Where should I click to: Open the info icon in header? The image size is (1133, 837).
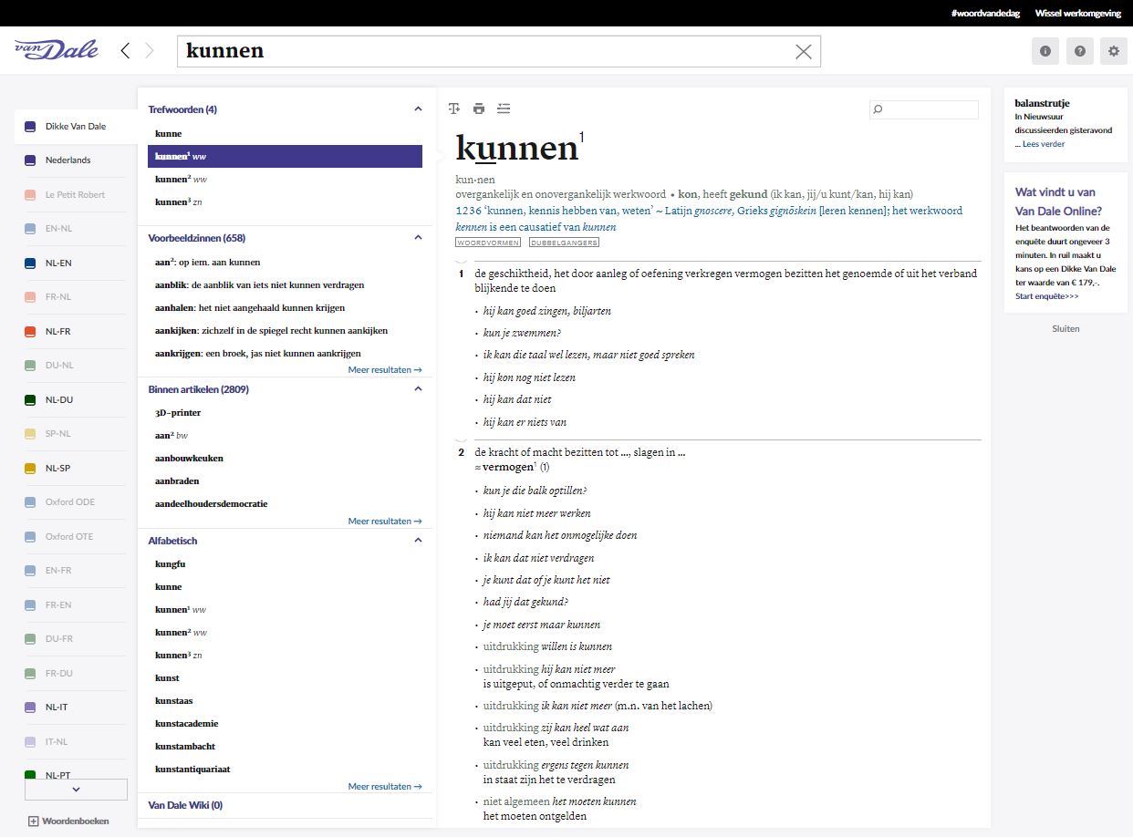point(1045,51)
